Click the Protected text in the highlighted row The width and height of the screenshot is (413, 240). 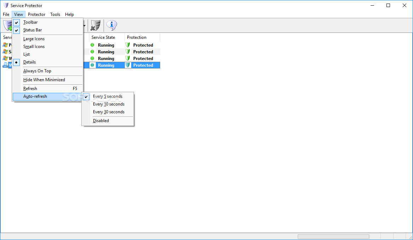143,65
